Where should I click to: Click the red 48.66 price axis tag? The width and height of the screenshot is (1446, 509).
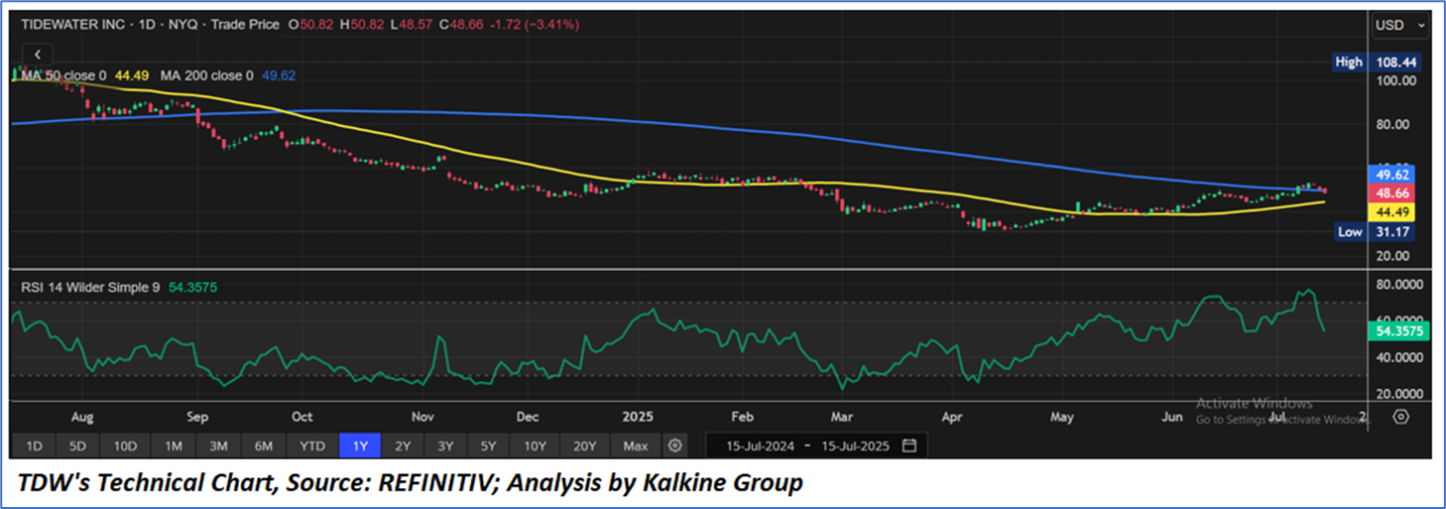point(1392,192)
